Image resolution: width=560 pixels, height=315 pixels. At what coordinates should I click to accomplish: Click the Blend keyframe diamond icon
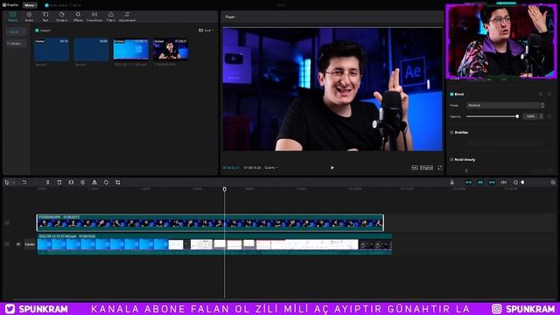(549, 94)
